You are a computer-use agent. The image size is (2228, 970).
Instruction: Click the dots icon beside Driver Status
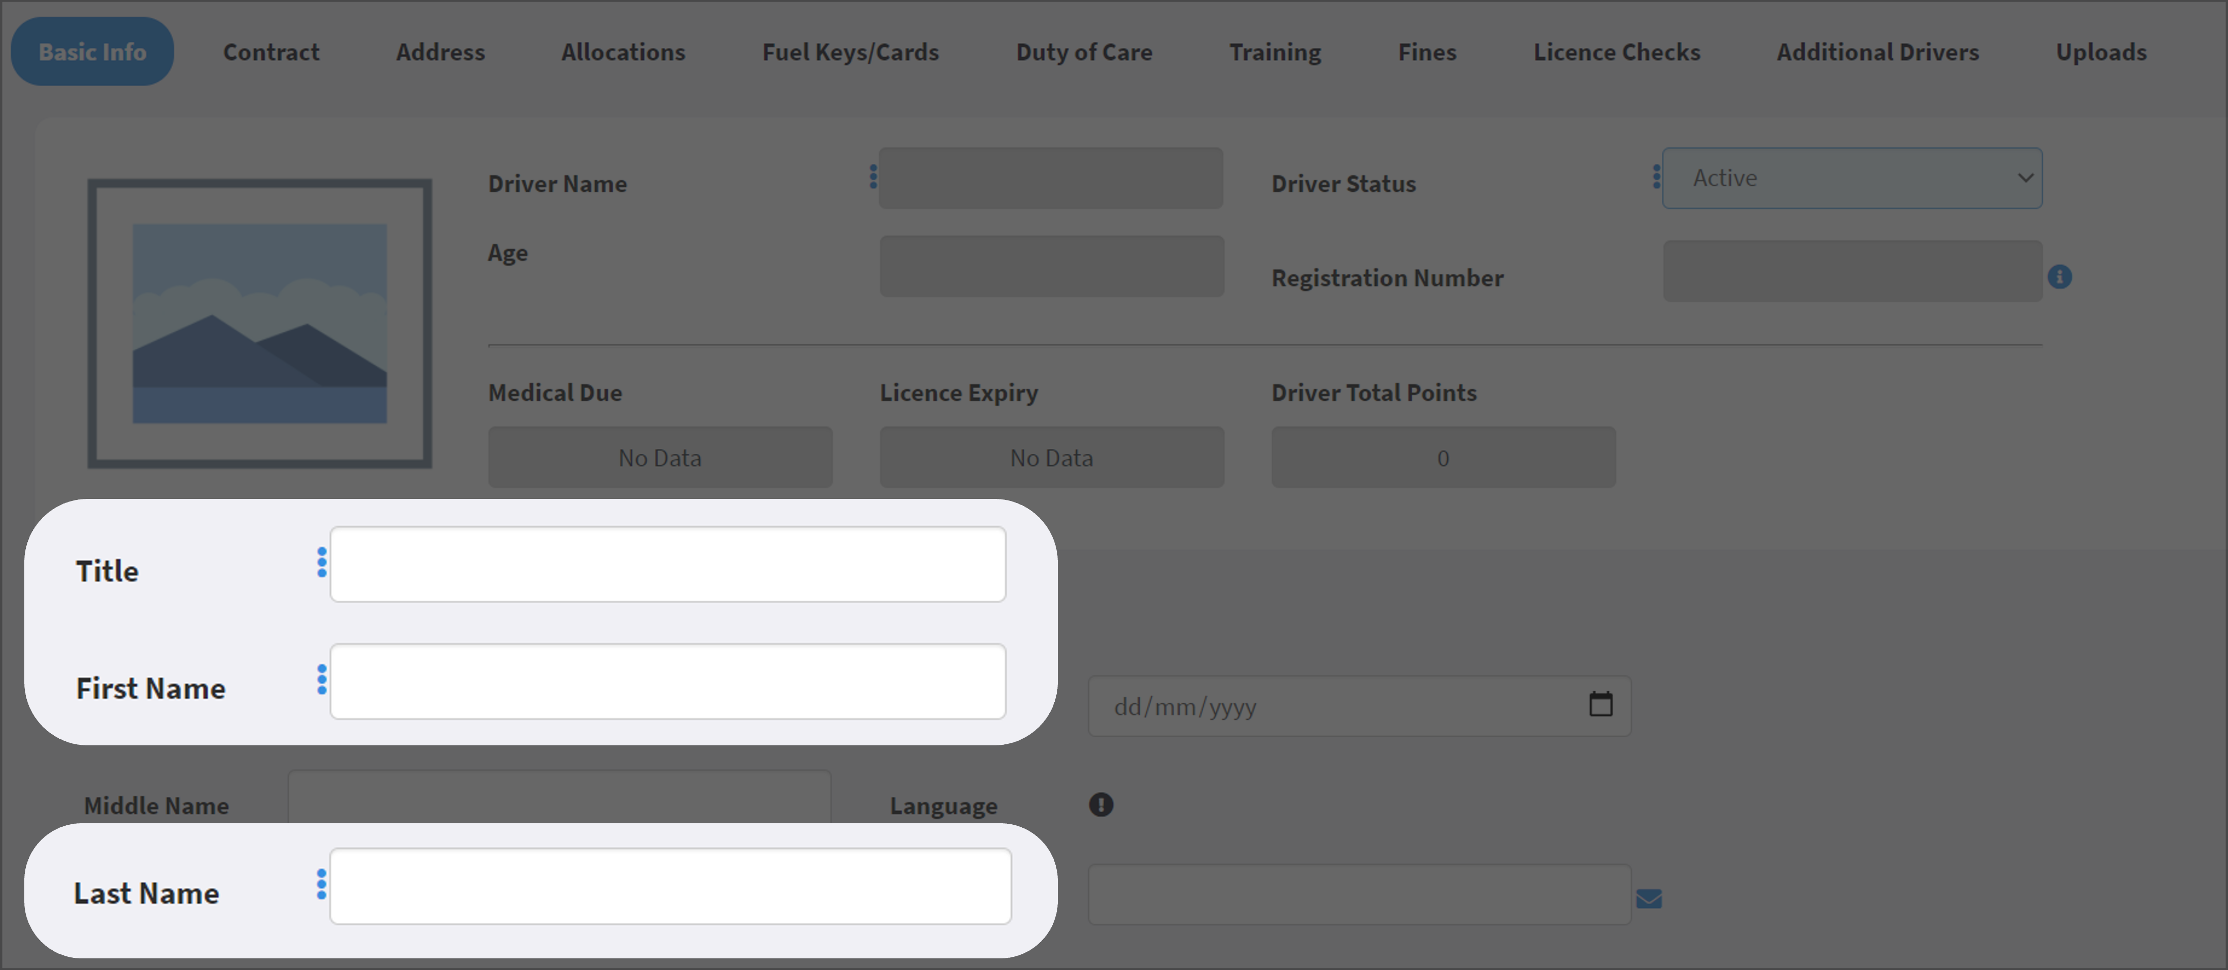1656,177
